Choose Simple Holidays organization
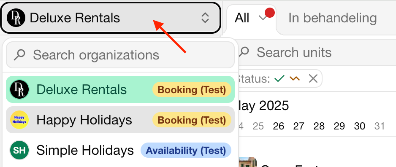Viewport: 396px width, 167px height. pos(120,150)
